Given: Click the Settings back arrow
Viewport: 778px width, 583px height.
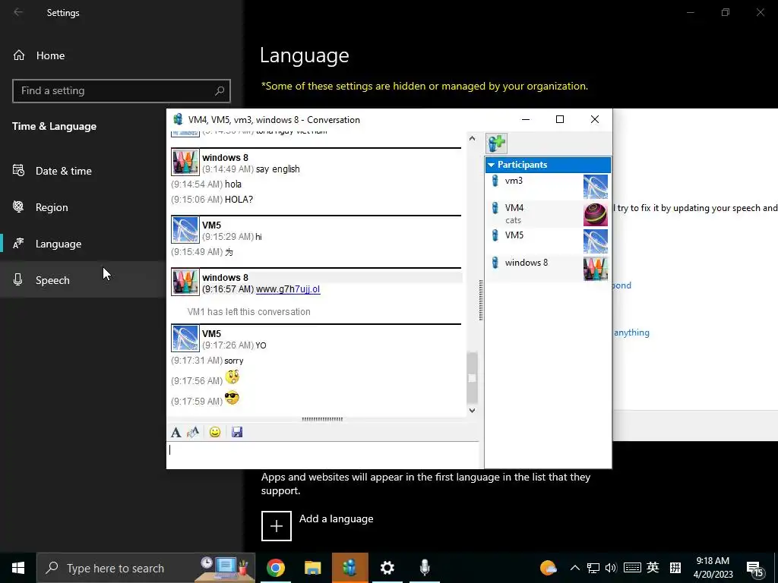Looking at the screenshot, I should [18, 12].
